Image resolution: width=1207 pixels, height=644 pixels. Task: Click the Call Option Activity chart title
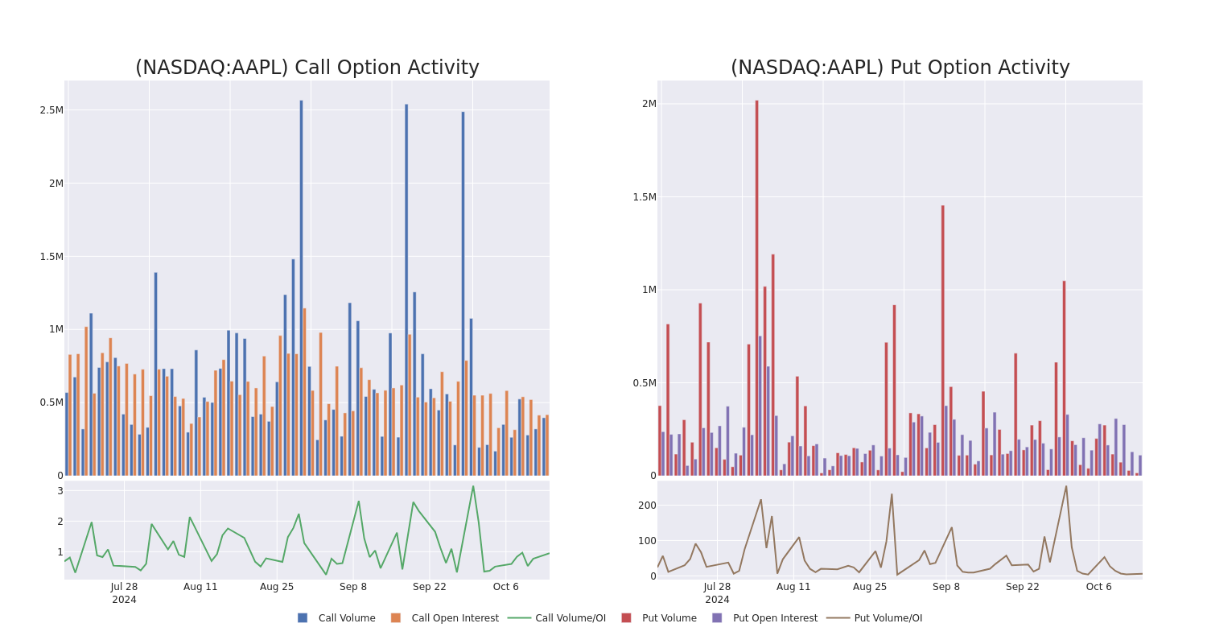coord(307,68)
